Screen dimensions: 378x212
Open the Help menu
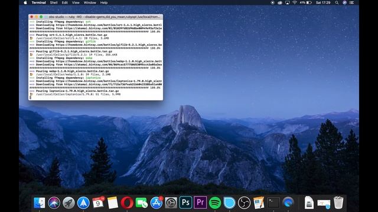coord(104,2)
